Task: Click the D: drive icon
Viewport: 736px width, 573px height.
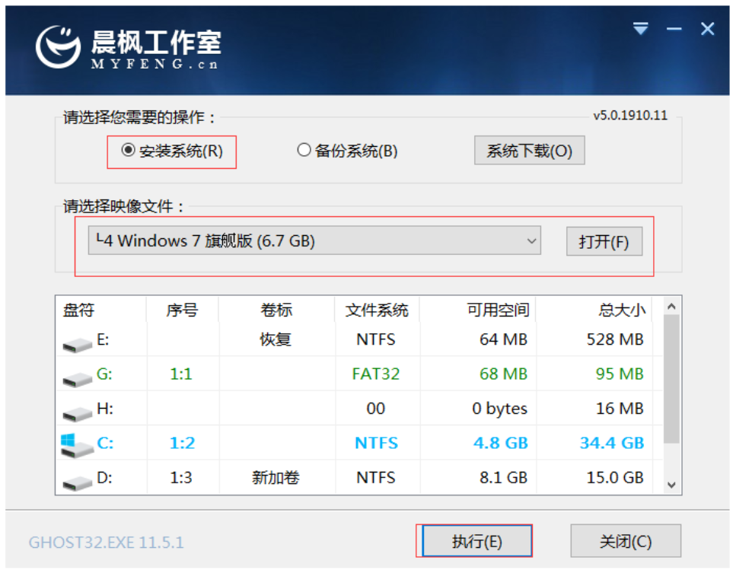Action: [x=77, y=483]
